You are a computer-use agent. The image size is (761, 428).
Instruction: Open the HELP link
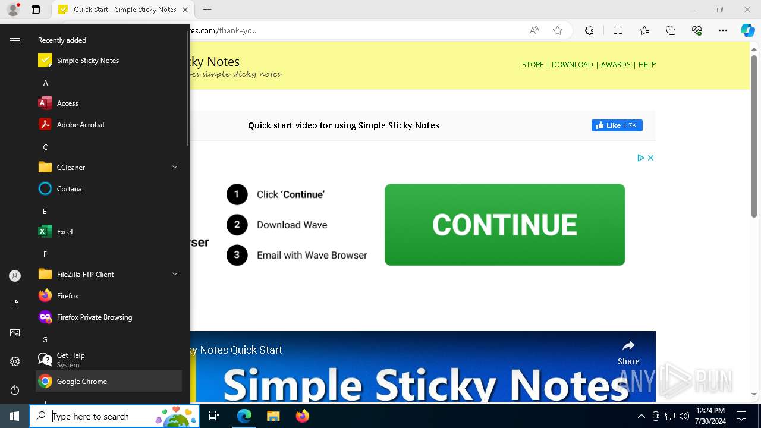647,65
